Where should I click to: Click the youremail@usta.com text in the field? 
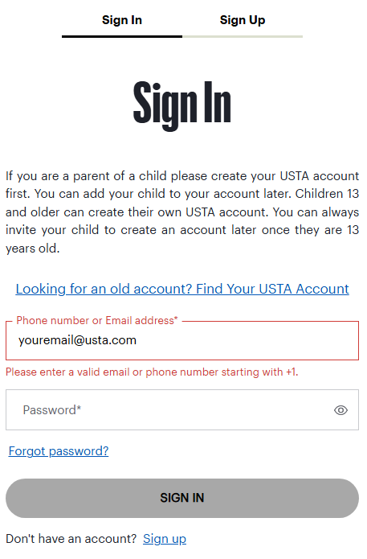point(77,340)
